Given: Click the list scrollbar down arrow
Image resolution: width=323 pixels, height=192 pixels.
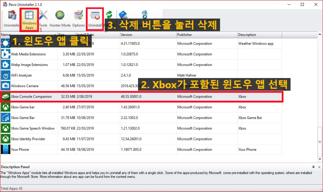Looking at the screenshot, I should coord(320,159).
